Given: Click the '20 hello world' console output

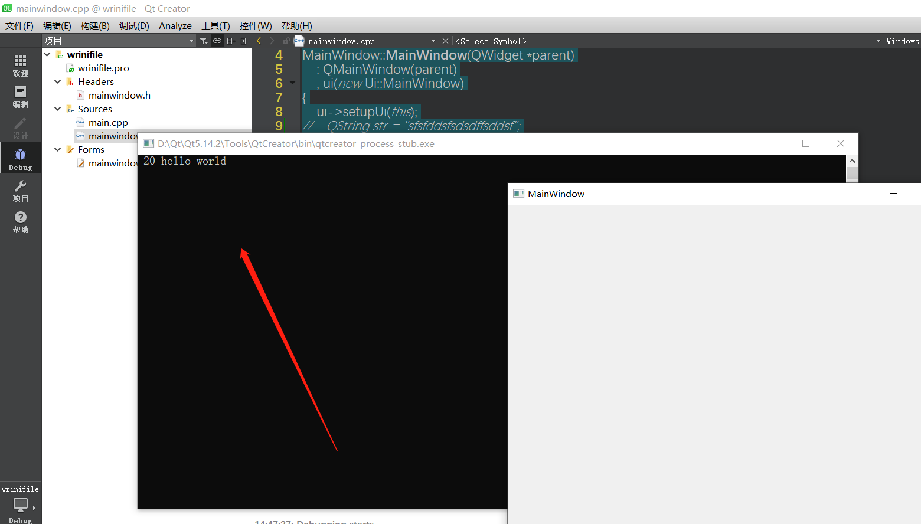Looking at the screenshot, I should tap(185, 161).
